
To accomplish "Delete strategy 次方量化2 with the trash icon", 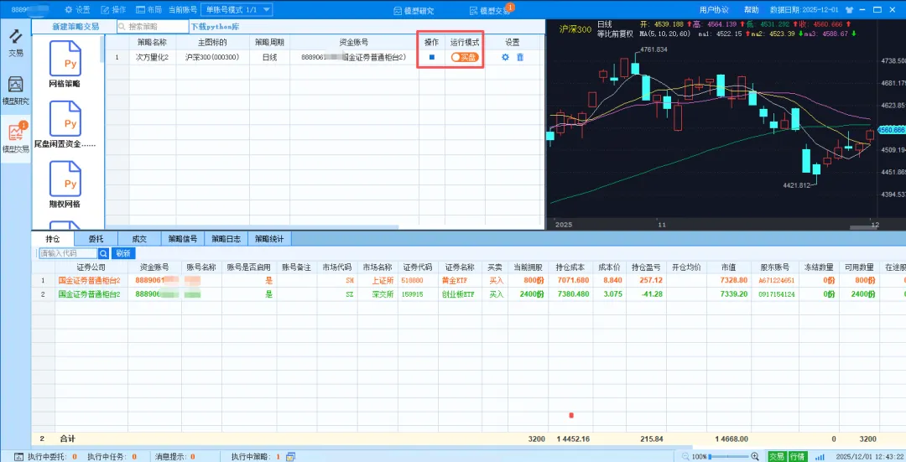I will point(520,57).
